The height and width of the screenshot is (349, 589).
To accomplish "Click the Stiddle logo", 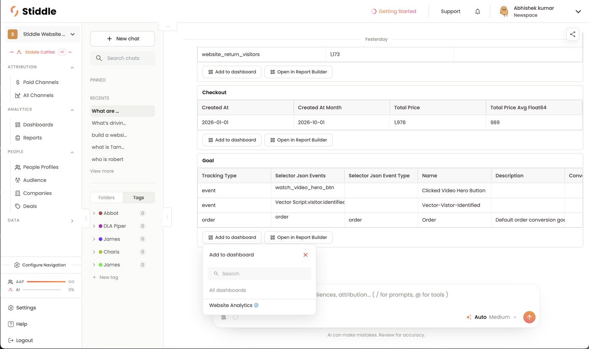I will (x=33, y=11).
